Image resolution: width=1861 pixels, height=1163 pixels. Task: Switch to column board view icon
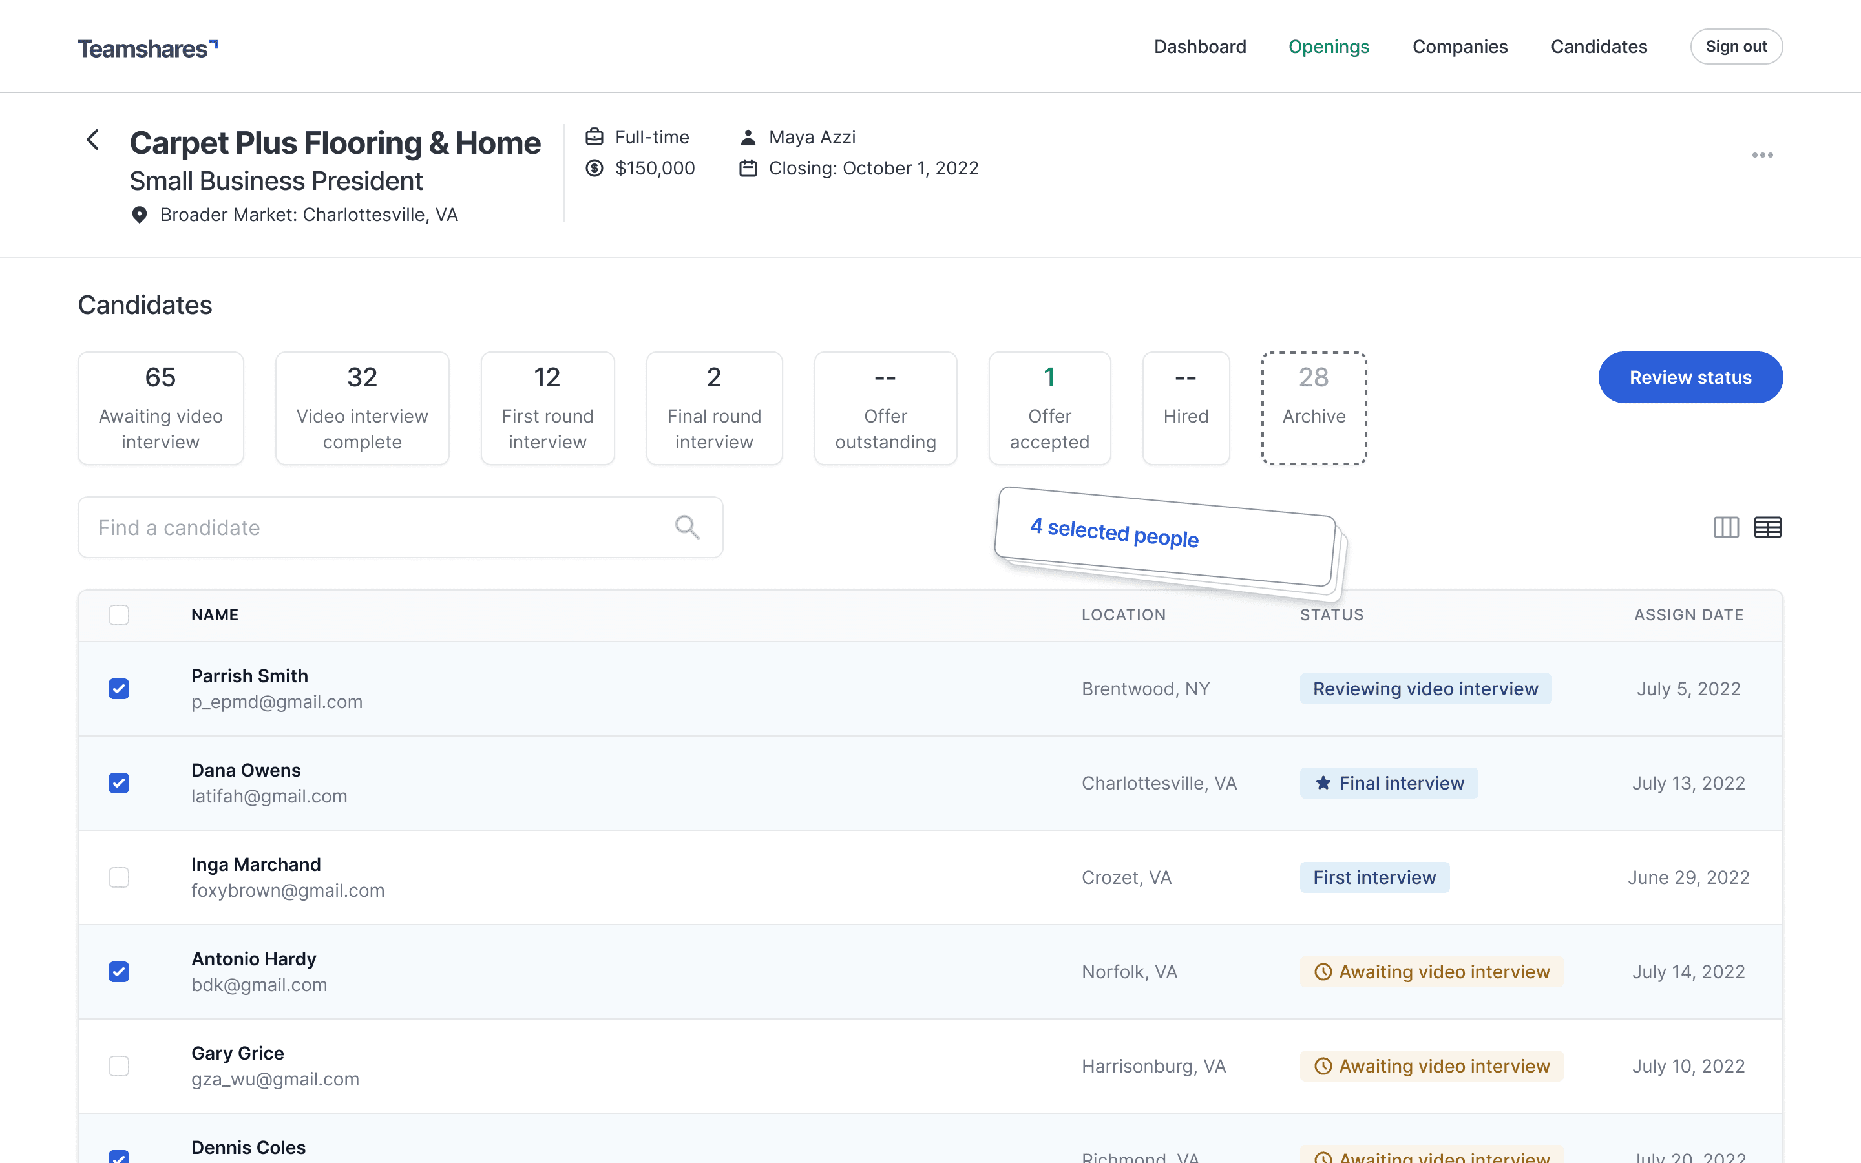(1726, 528)
